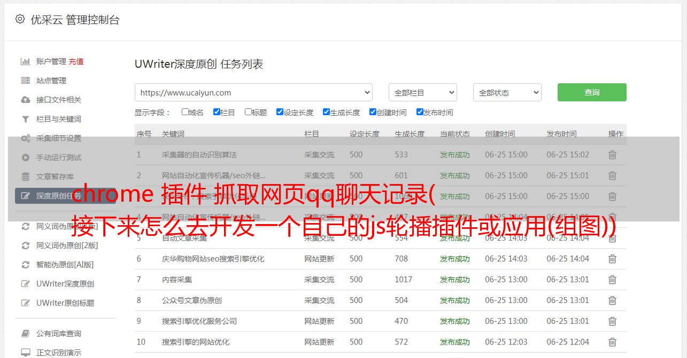This screenshot has width=687, height=358.
Task: Click keyword 搜索引擎优化服务公司
Action: pos(199,321)
